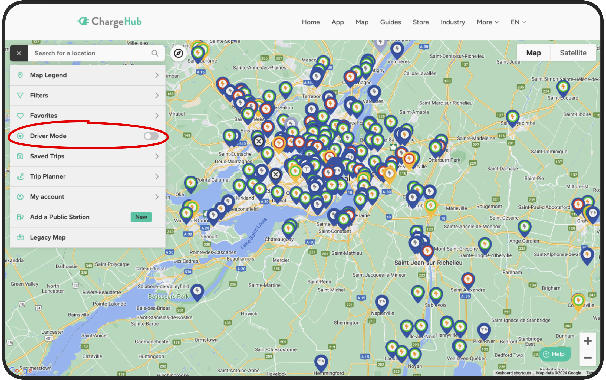606x380 pixels.
Task: Close the sidebar with the X button
Action: [x=19, y=53]
